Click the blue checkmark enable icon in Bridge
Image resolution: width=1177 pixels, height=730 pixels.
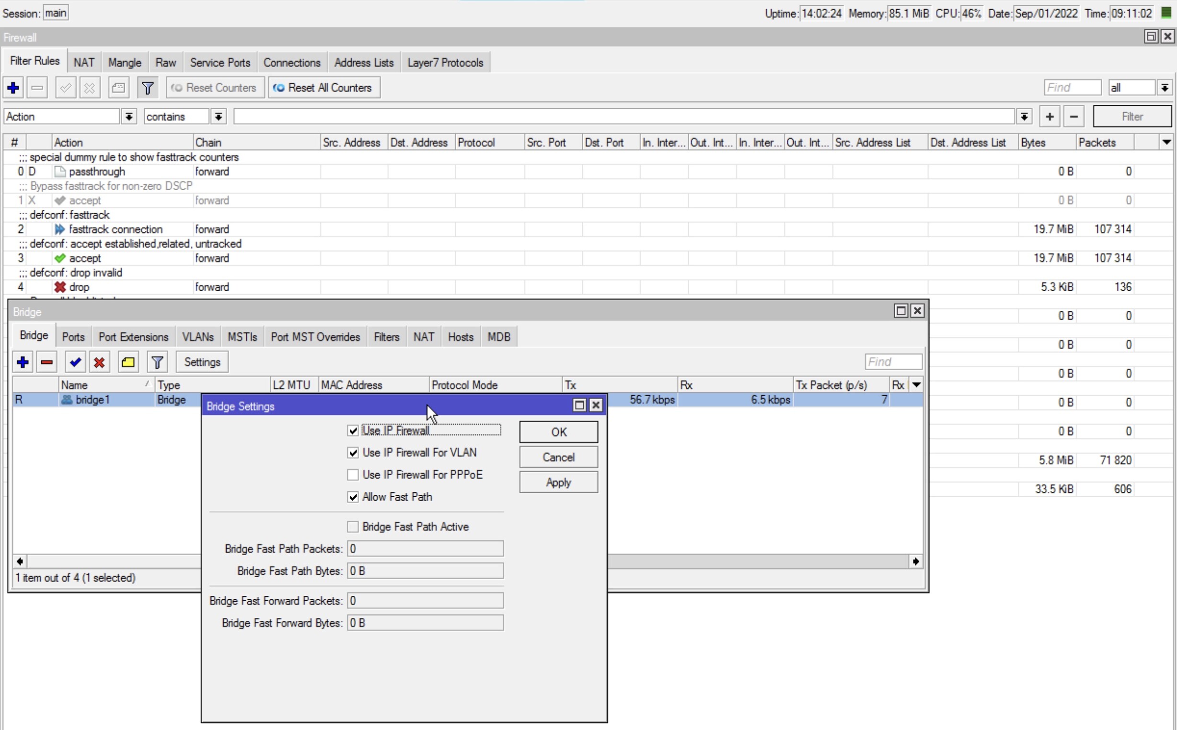(x=75, y=362)
